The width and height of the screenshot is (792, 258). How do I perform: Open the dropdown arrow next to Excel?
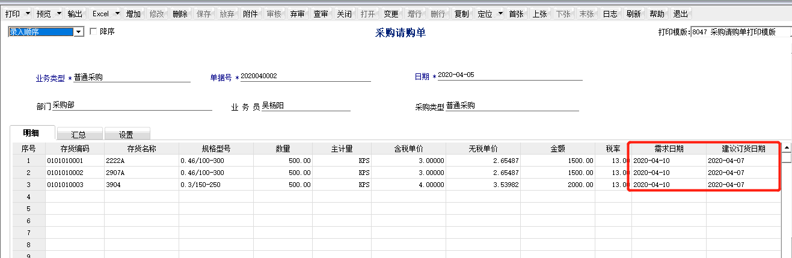(118, 14)
